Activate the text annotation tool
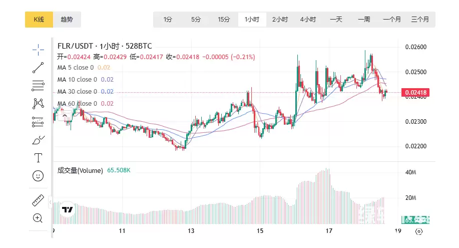 pos(38,158)
